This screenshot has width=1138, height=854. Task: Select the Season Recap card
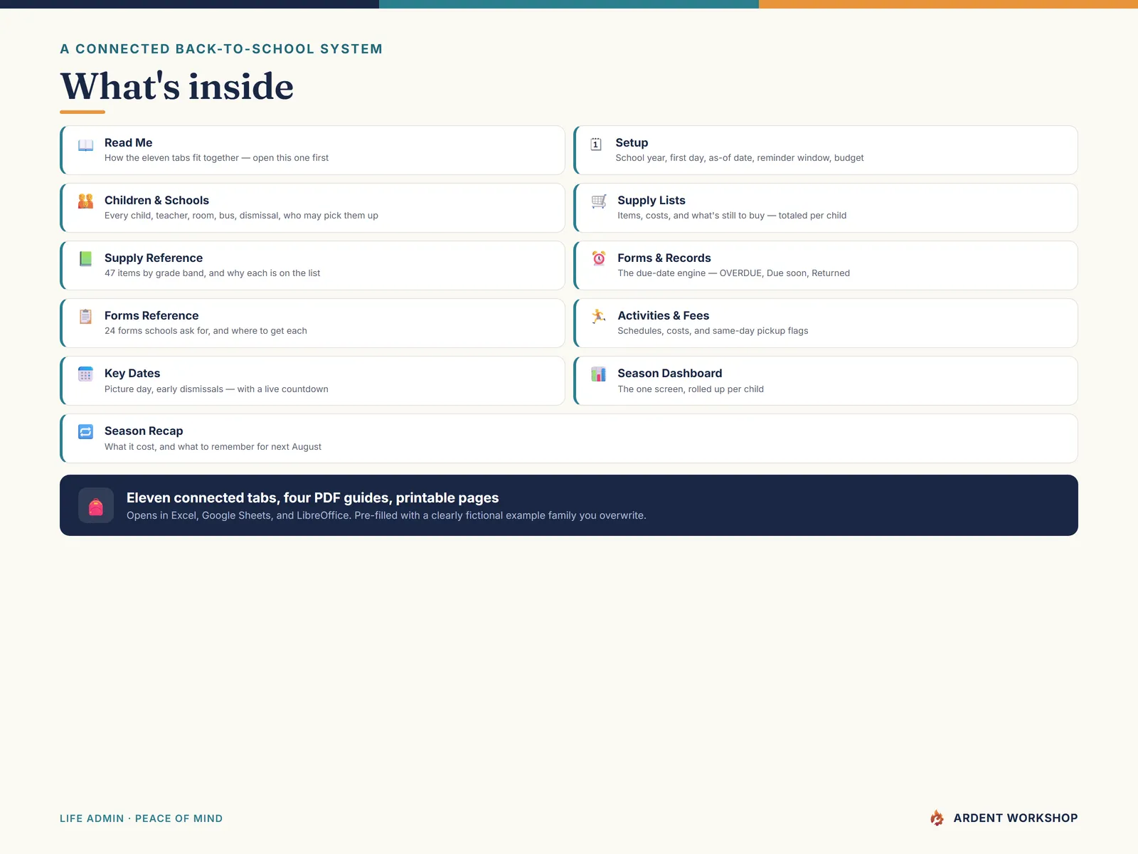click(569, 438)
